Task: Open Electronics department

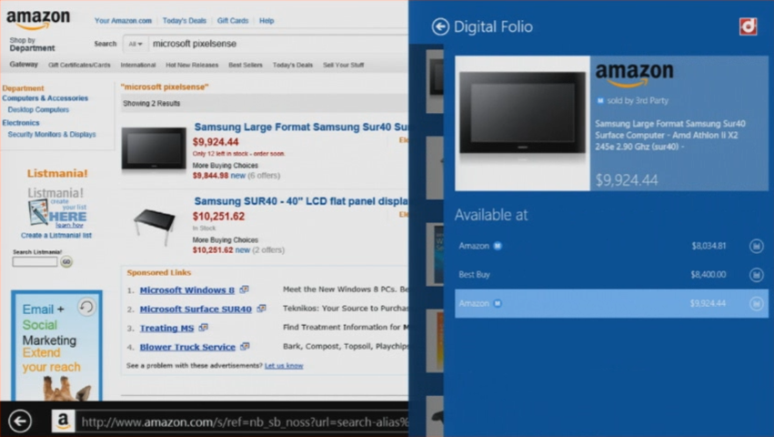Action: 21,123
